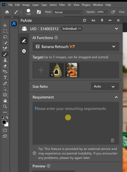
Task: Reset default foreground and background colors
Action: click(3, 117)
